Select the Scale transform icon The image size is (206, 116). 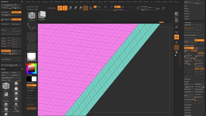75,8
